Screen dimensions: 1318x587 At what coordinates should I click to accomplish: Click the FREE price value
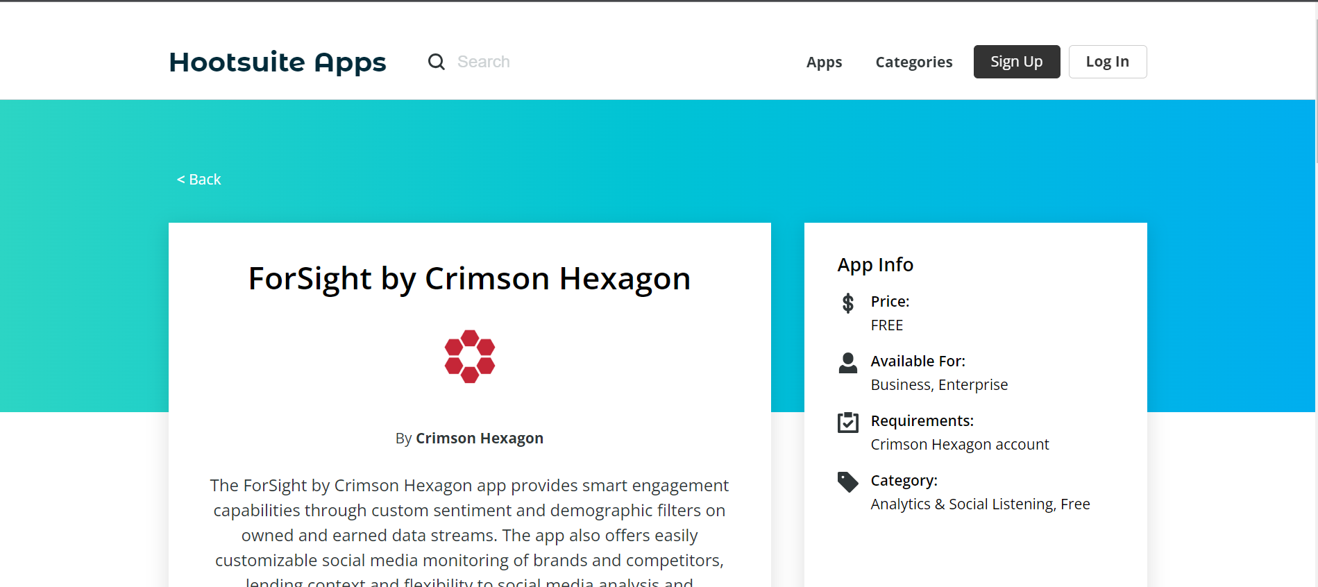point(886,325)
